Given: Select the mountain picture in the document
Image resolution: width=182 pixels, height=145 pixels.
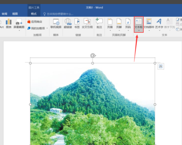Looking at the screenshot, I should pyautogui.click(x=92, y=104).
